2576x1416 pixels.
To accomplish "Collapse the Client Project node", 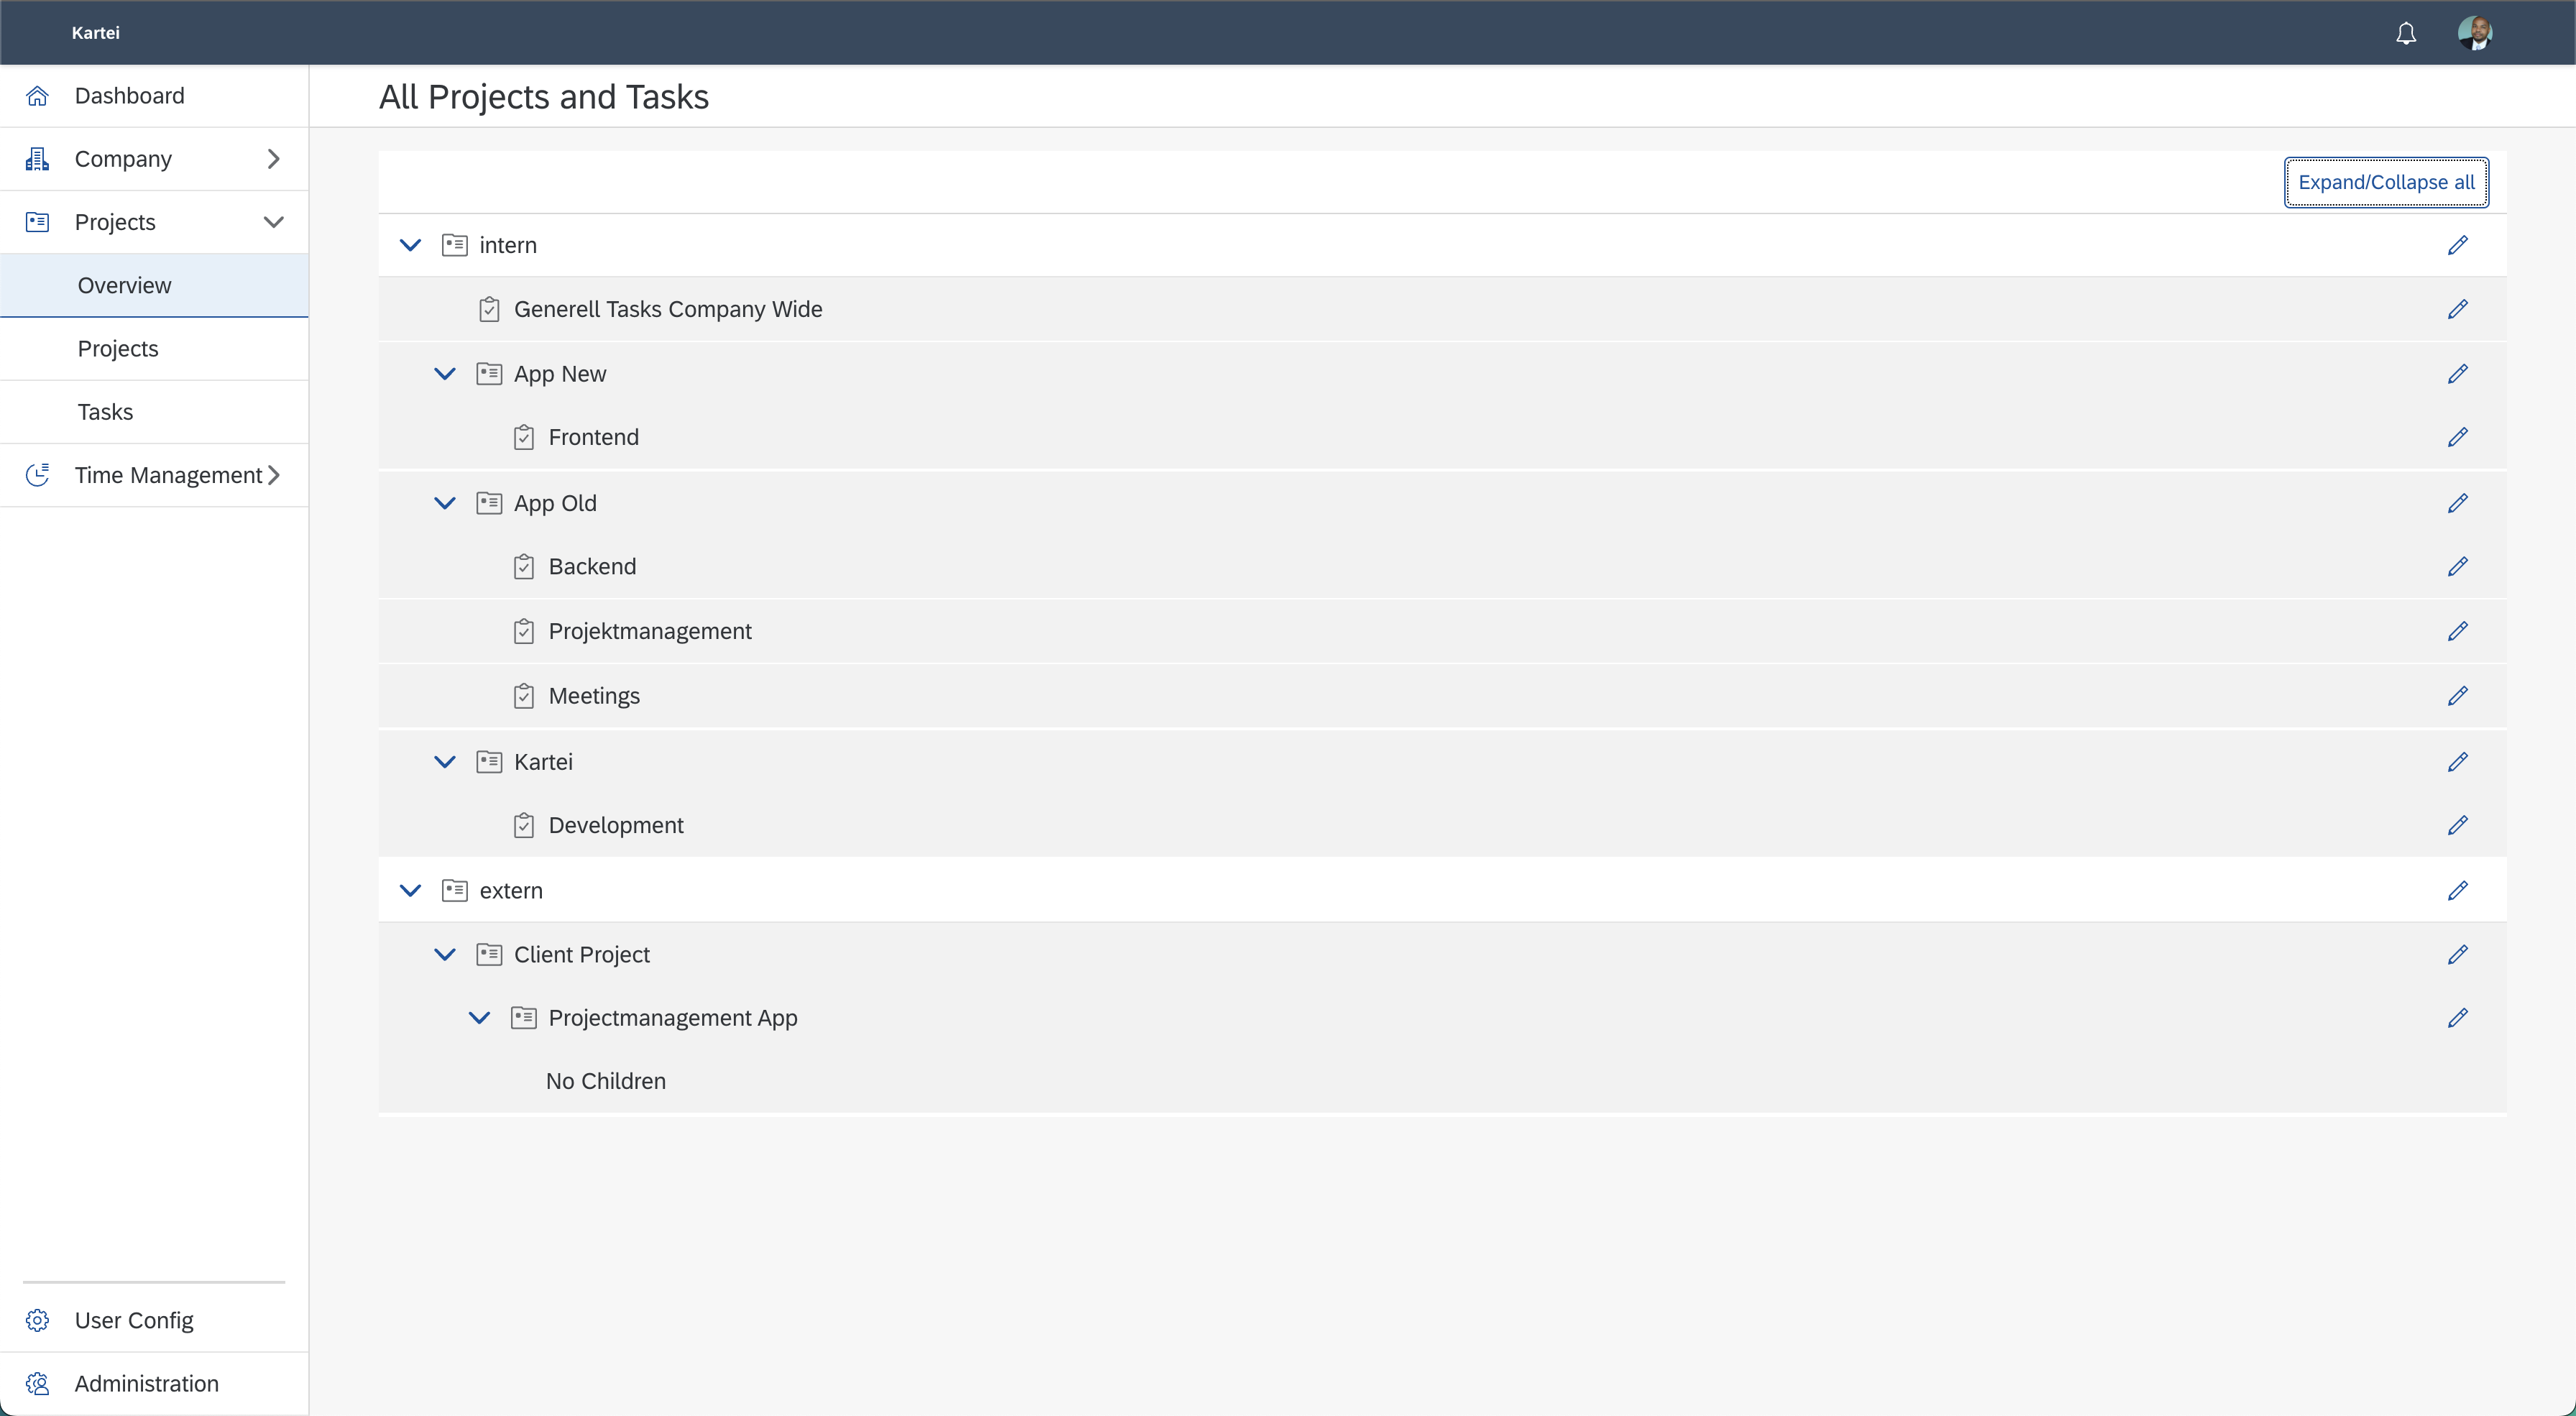I will pyautogui.click(x=445, y=954).
